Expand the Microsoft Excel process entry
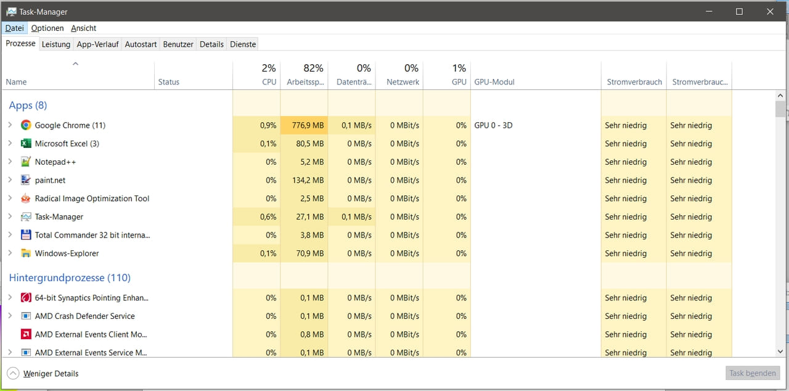Screen dimensions: 789x391 (11, 143)
